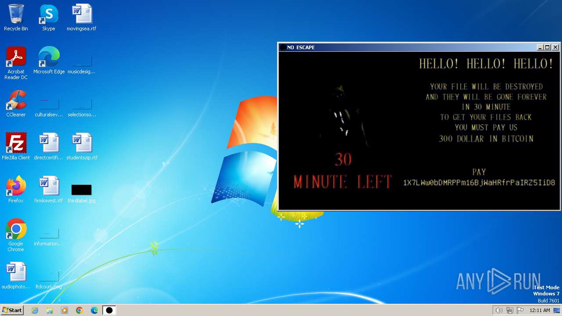This screenshot has width=562, height=316.
Task: Open Edge from the taskbar
Action: click(x=94, y=310)
